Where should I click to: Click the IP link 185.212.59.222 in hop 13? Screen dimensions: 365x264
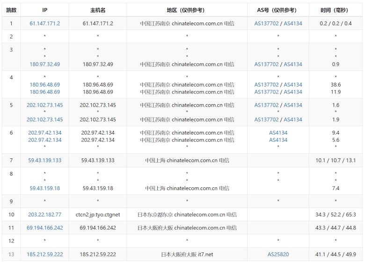(x=44, y=255)
